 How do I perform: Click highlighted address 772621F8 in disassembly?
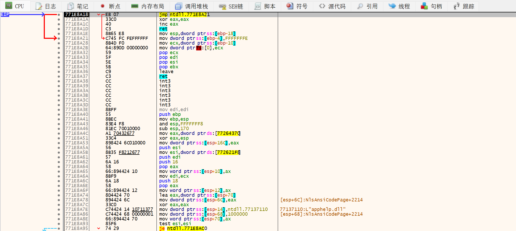tap(228, 152)
